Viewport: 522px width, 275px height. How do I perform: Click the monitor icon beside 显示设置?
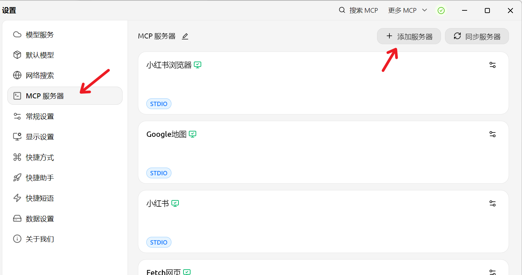[17, 136]
